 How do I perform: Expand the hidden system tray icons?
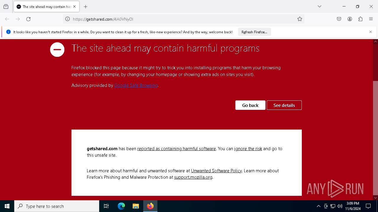pyautogui.click(x=318, y=206)
